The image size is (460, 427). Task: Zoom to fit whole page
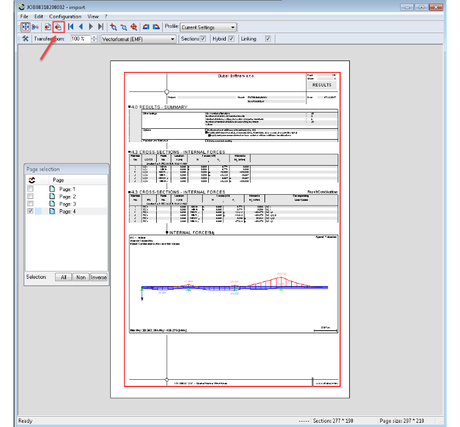point(134,27)
